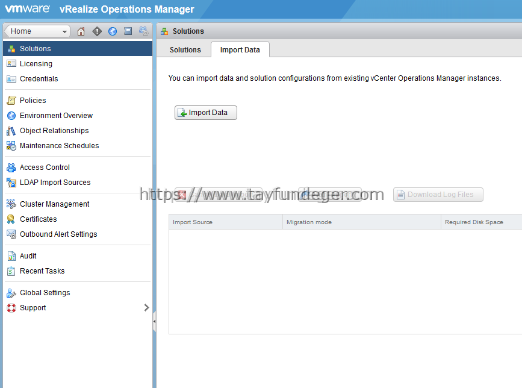
Task: Sort by the Migration mode column
Action: tap(362, 222)
